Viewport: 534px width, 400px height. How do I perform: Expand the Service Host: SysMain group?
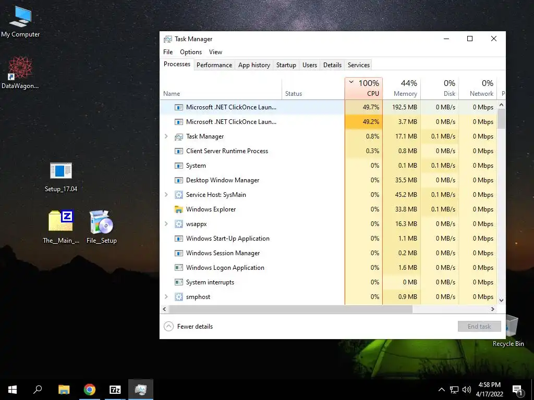(x=166, y=195)
